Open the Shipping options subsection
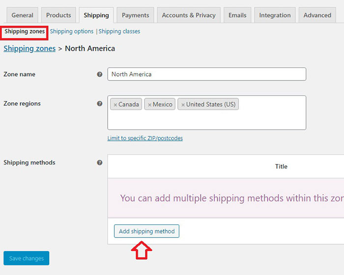The height and width of the screenshot is (275, 344). click(72, 31)
